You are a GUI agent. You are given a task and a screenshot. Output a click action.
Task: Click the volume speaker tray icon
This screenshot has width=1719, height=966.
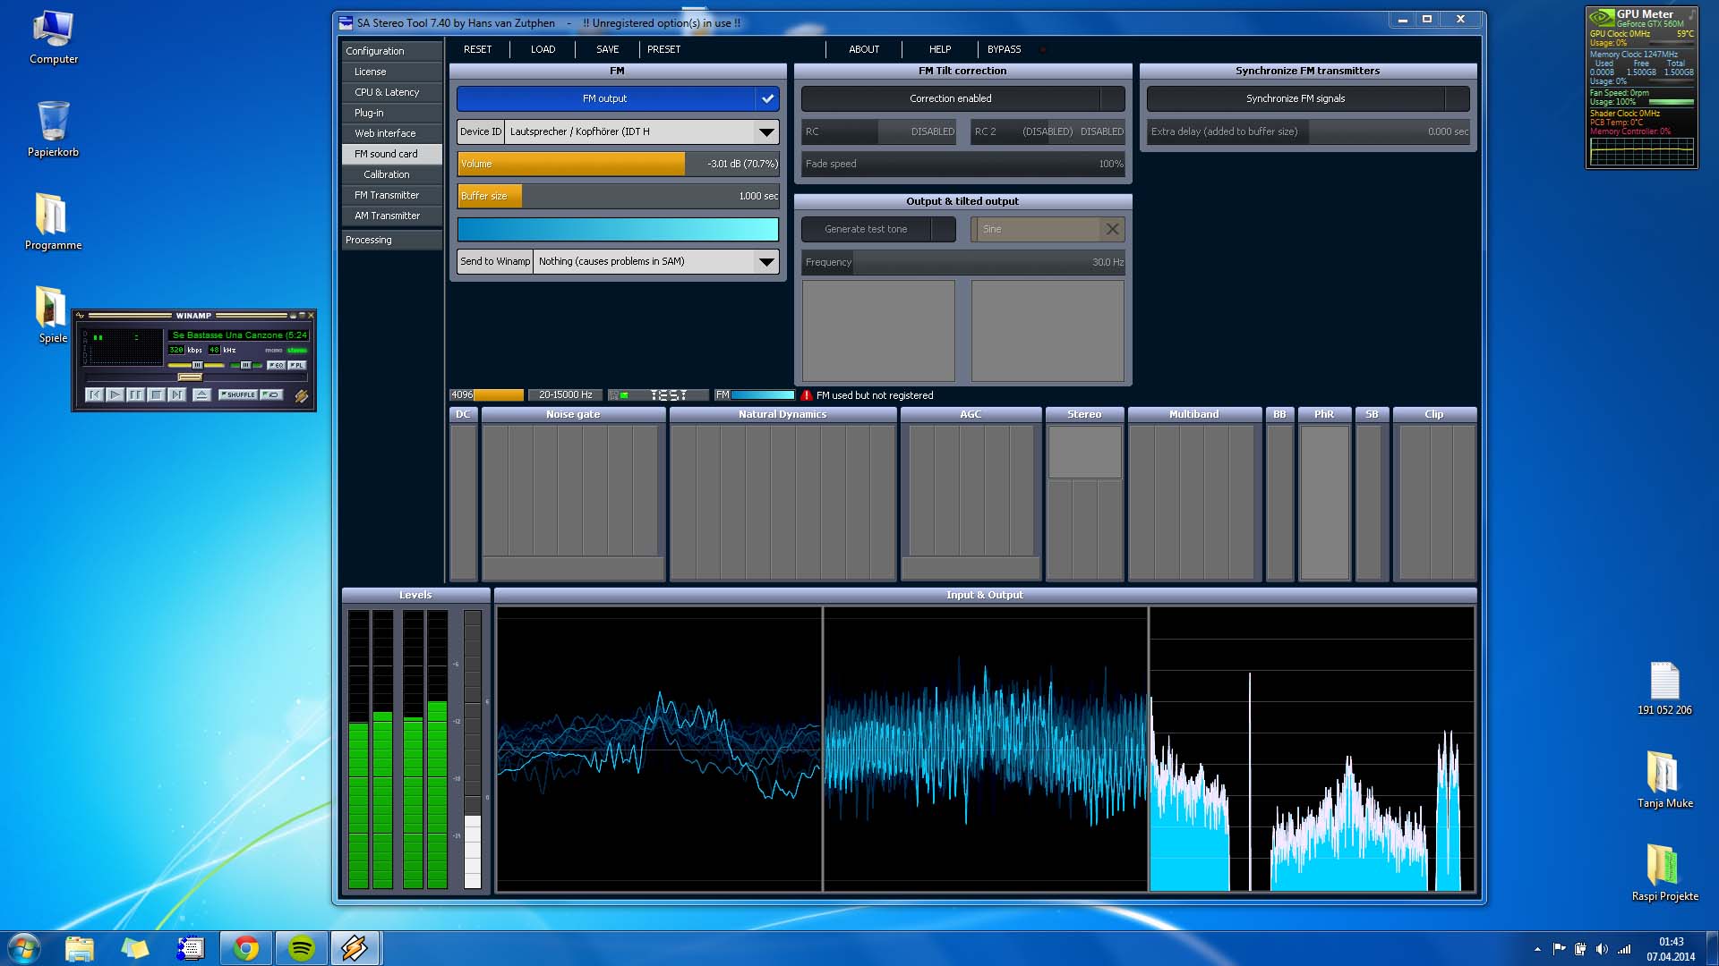(x=1602, y=949)
